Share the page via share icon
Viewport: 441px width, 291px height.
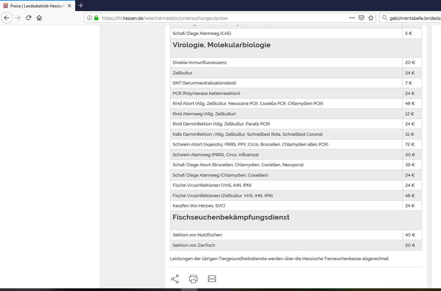coord(175,279)
